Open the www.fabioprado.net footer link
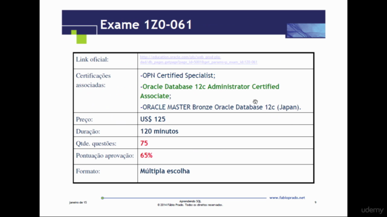387x217 pixels. point(287,198)
